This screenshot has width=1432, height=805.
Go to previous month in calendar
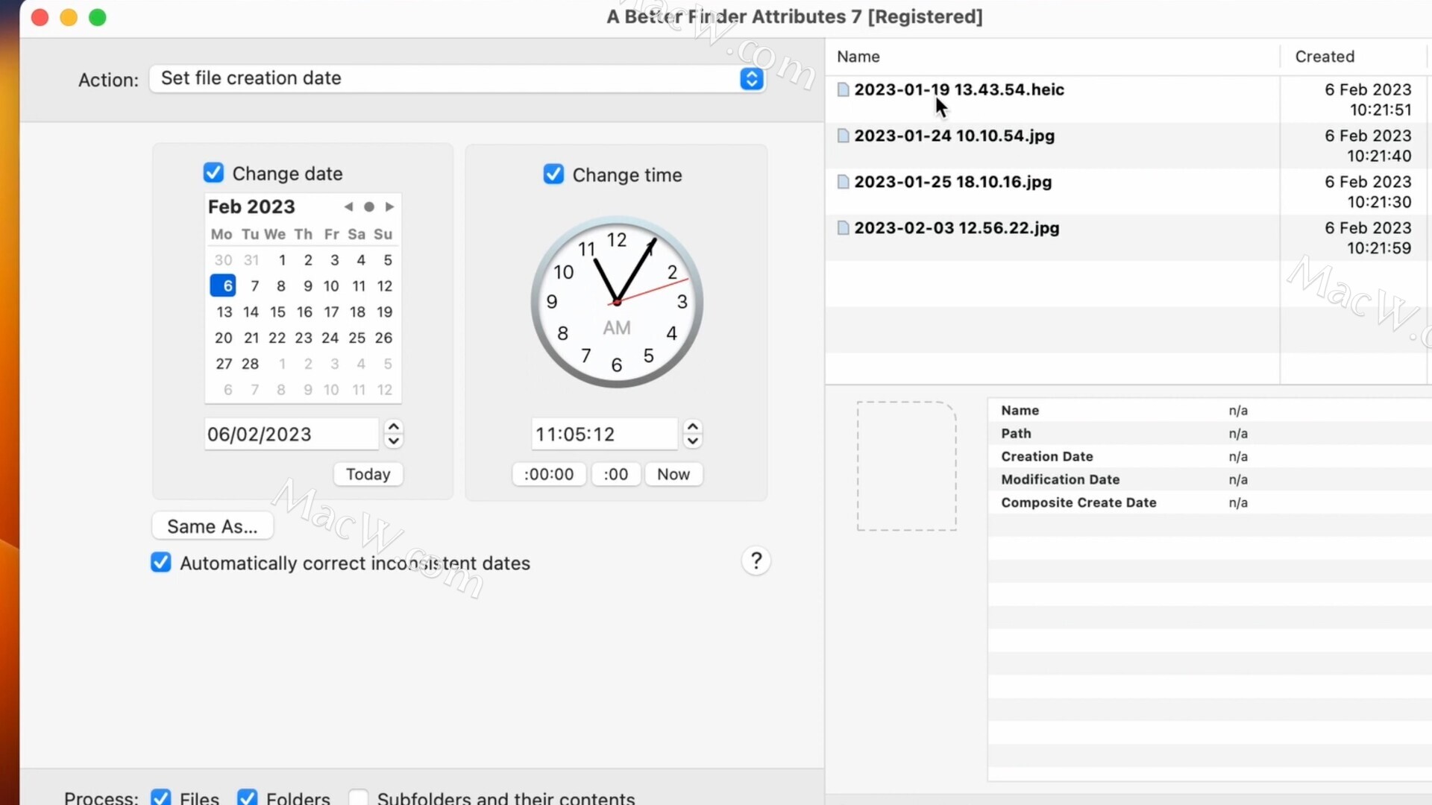[x=348, y=206]
